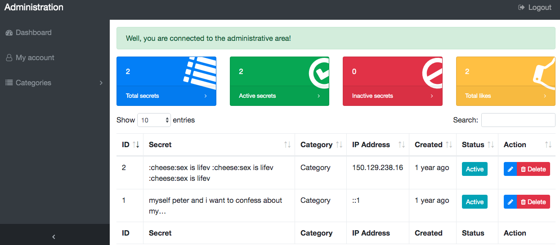Viewport: 560px width, 245px height.
Task: Click the pencil edit icon for secret ID 1
Action: click(510, 202)
